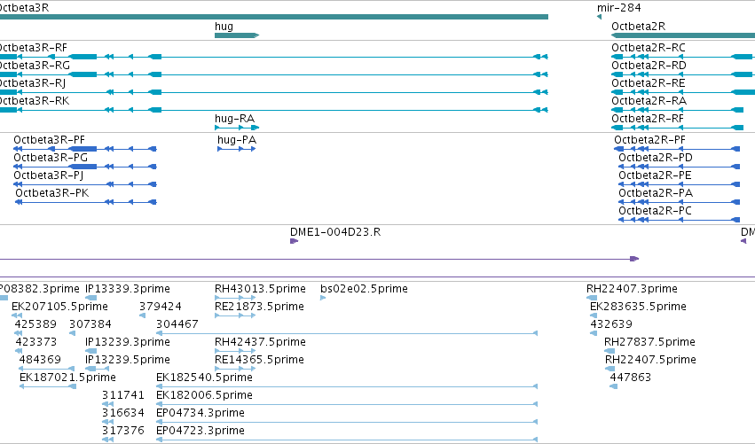
Task: Click the EP04734.3prime EST label
Action: point(201,414)
